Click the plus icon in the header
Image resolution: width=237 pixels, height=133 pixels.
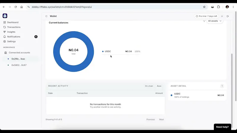pyautogui.click(x=222, y=16)
